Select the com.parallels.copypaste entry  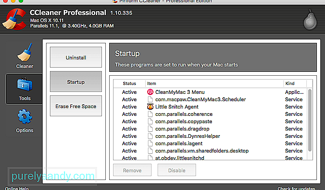[x=210, y=121]
